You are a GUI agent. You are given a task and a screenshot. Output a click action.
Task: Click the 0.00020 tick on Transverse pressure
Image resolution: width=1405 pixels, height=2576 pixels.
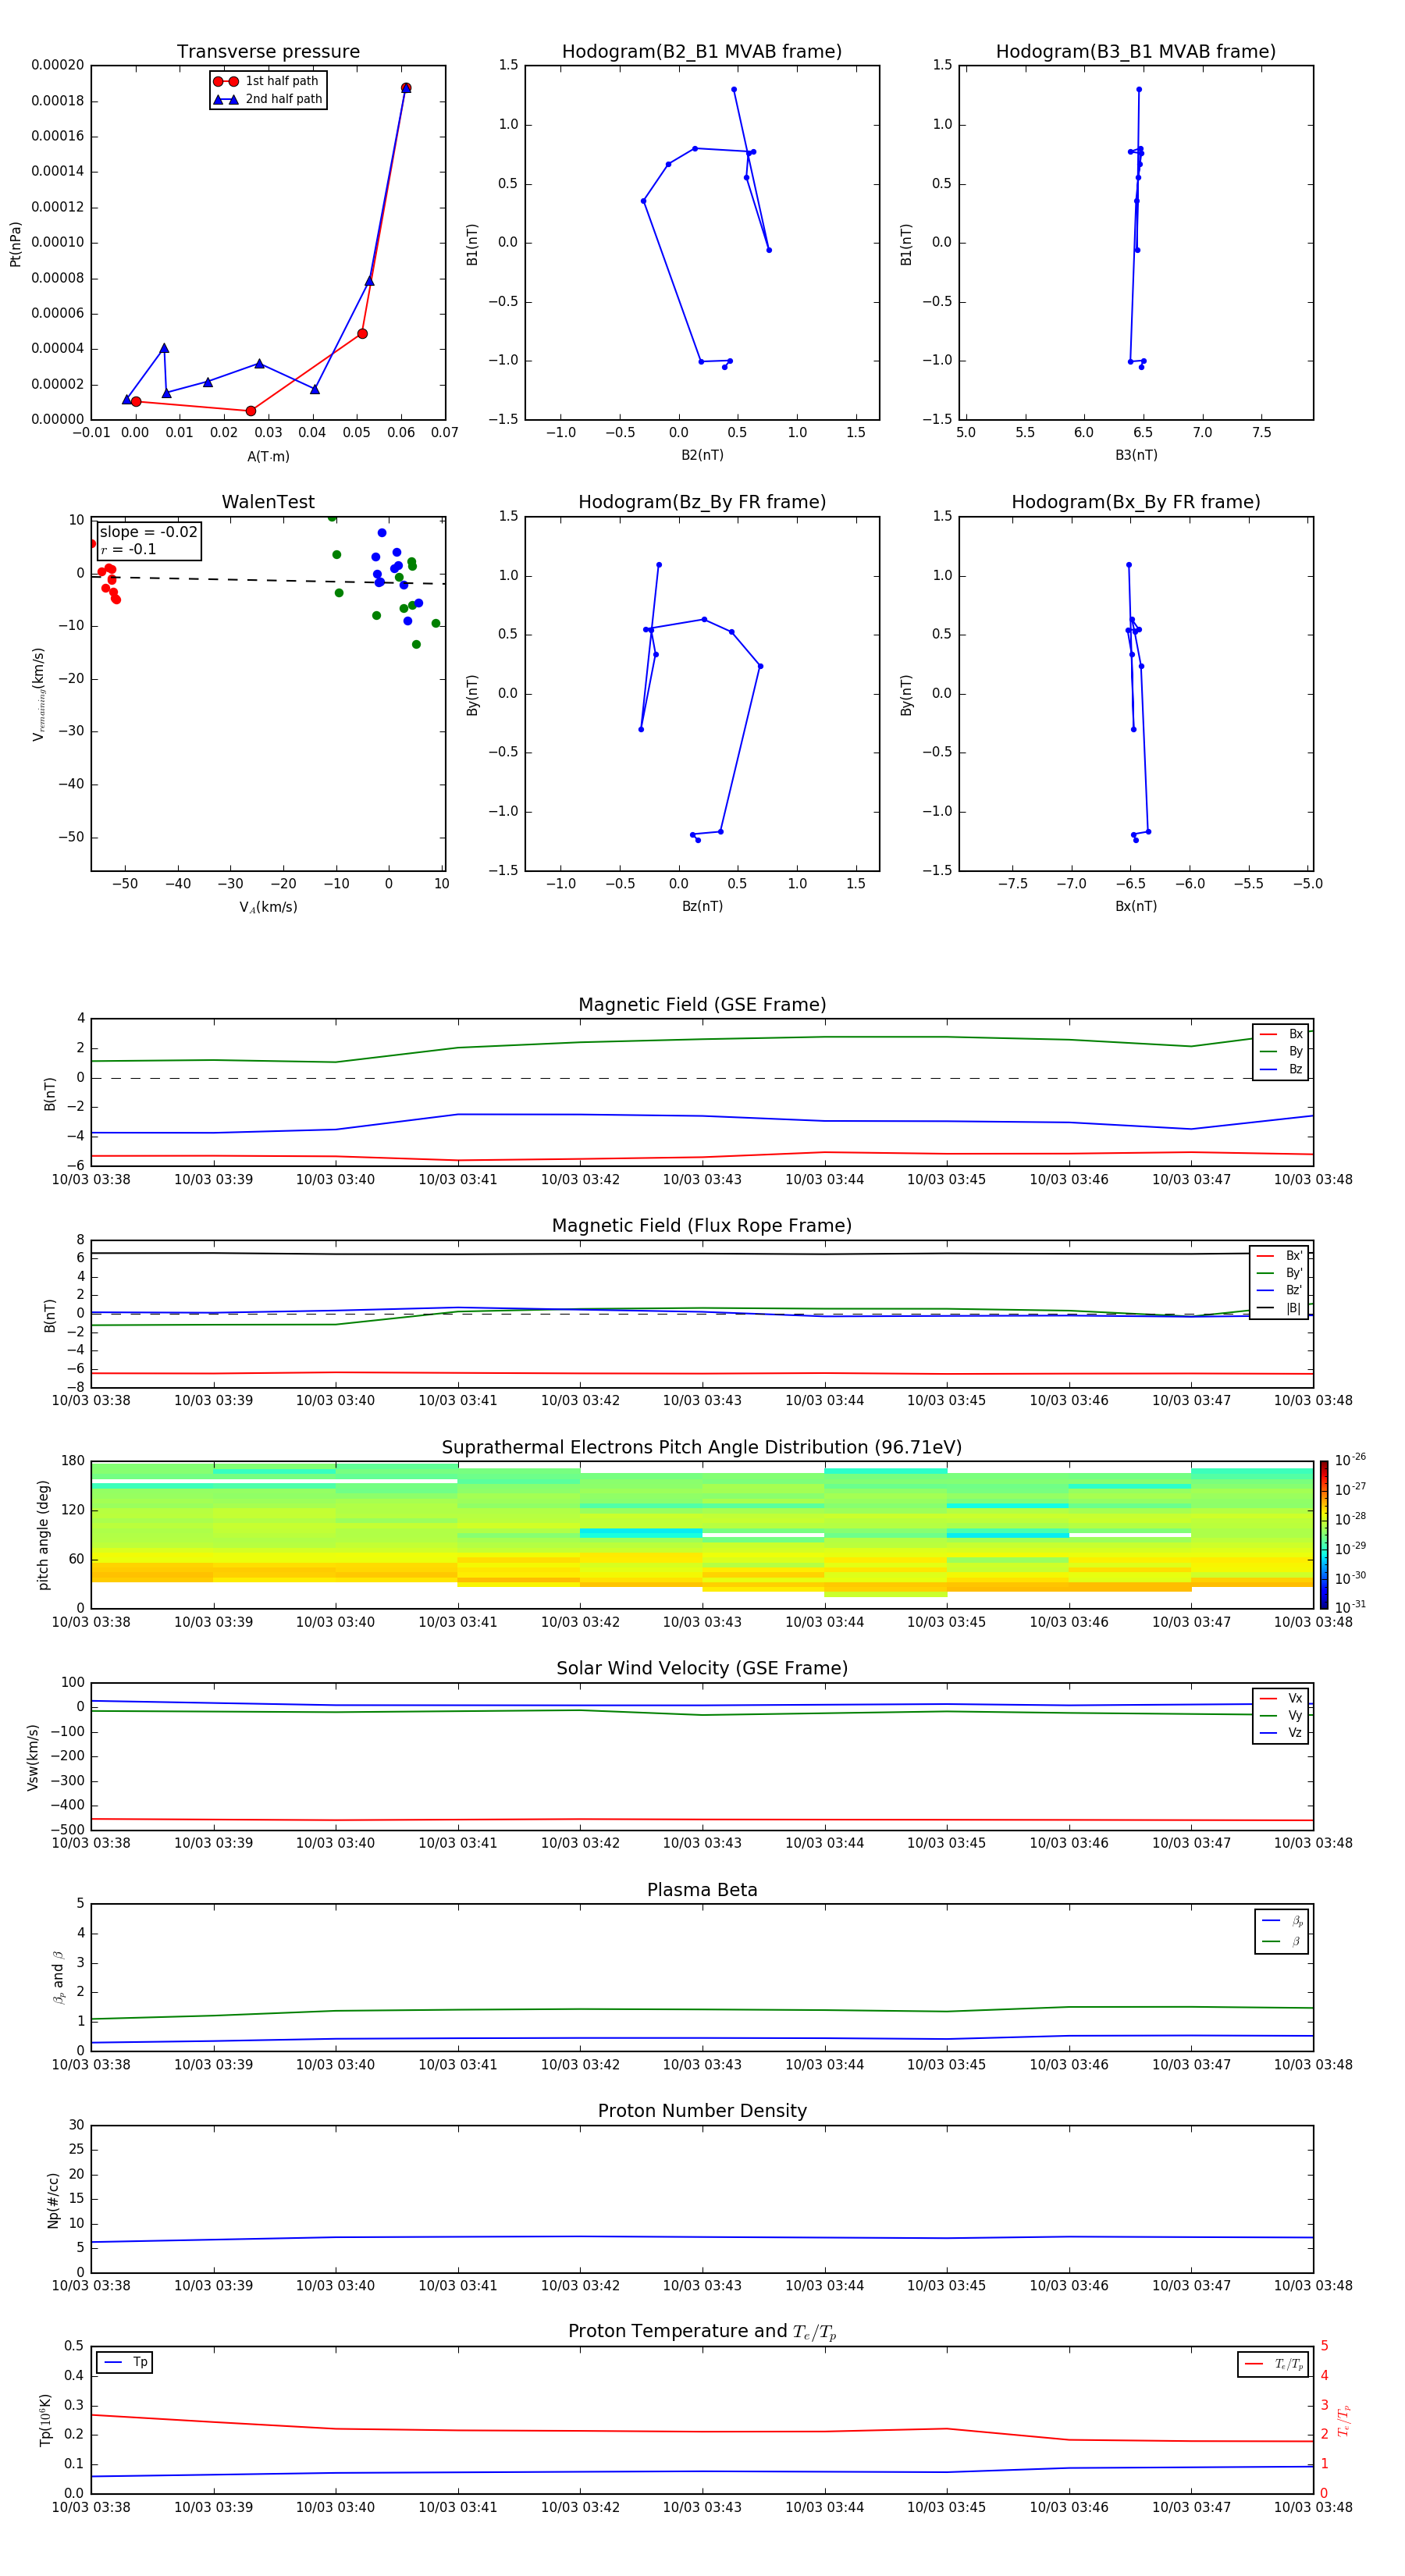(x=57, y=65)
